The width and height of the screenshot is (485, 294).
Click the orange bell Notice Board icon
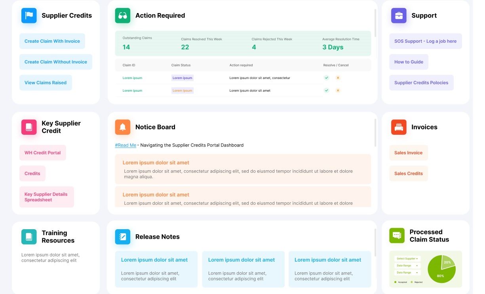pyautogui.click(x=123, y=127)
